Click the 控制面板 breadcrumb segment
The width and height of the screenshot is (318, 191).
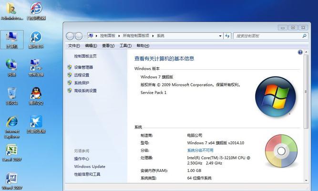pyautogui.click(x=107, y=36)
